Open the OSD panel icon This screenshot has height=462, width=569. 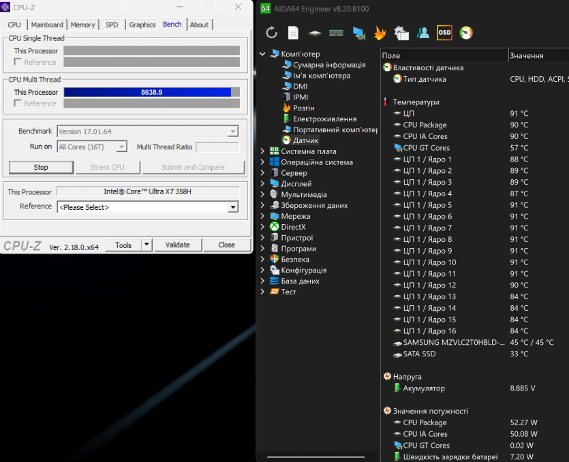point(444,33)
